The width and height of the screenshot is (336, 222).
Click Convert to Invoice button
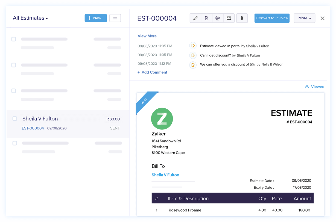(x=272, y=18)
